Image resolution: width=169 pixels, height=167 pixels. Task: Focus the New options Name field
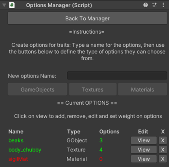click(117, 76)
